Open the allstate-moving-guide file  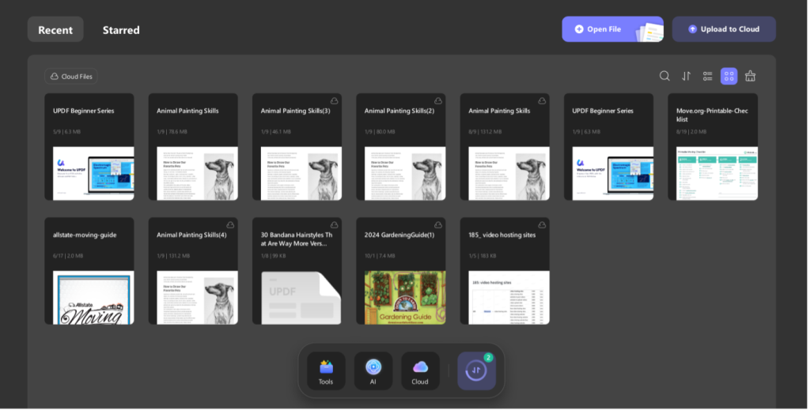click(x=89, y=271)
